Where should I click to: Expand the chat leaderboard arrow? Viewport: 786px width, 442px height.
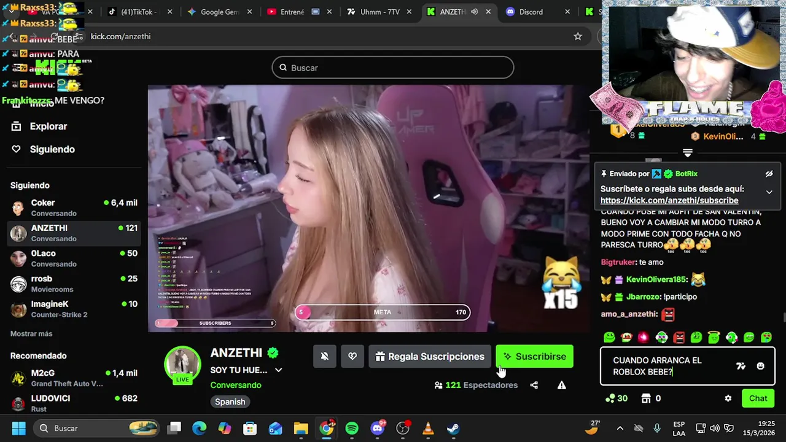(688, 153)
